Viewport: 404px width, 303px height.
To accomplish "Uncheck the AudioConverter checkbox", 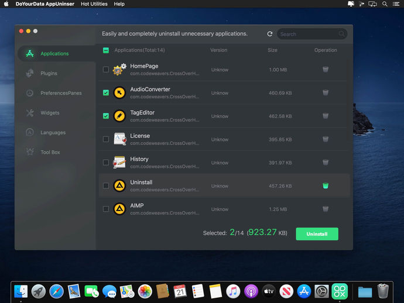I will [x=106, y=92].
